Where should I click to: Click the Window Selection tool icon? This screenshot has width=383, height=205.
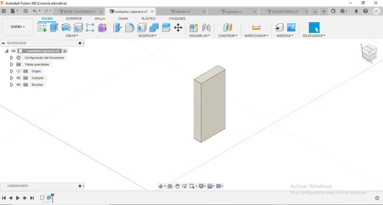314,28
